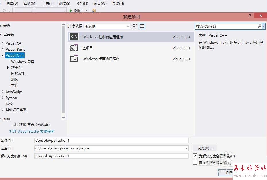This screenshot has width=267, height=180.
Task: Click the project name (名称) input field
Action: pos(111,140)
